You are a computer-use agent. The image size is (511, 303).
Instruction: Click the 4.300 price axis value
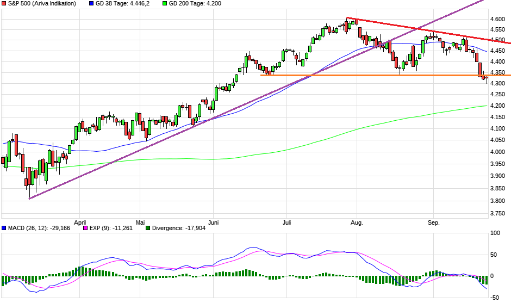(497, 83)
